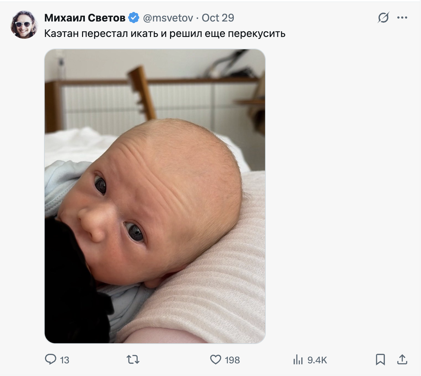
Task: Click the @msvetov handle
Action: pos(168,18)
